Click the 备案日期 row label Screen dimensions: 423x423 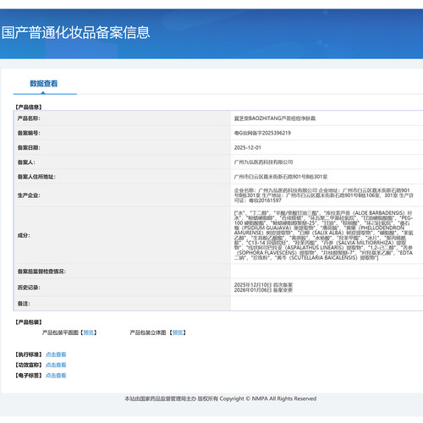coord(29,147)
